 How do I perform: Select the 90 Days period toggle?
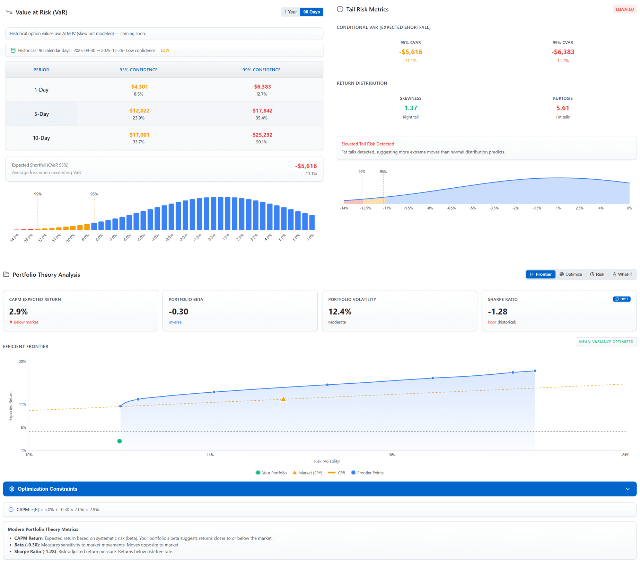click(311, 11)
